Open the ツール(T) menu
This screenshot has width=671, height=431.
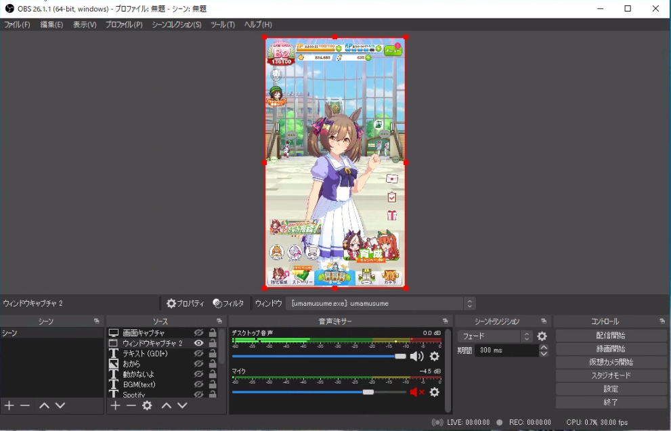[223, 25]
